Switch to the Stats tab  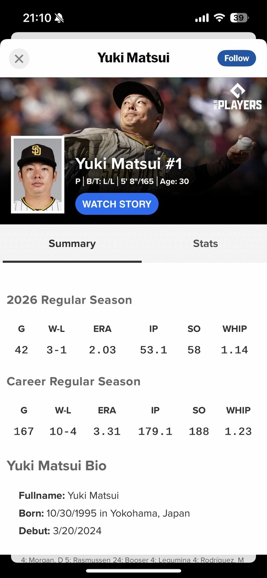coord(205,244)
